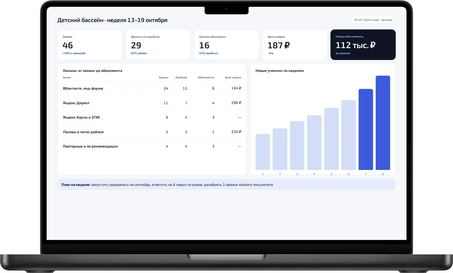Select the "Яндекс Карты и 2ГИС" row
This screenshot has width=453, height=273.
tap(152, 117)
